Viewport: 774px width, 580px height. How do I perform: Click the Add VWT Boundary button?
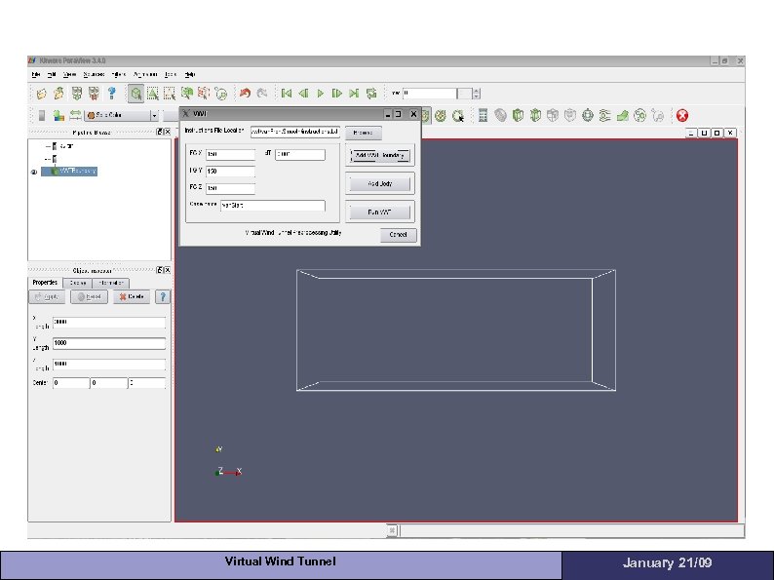[380, 155]
